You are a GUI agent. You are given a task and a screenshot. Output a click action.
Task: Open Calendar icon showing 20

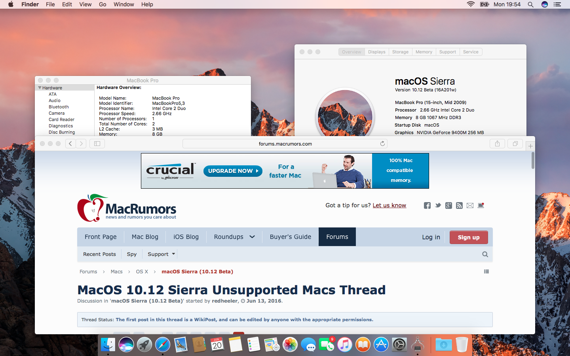coord(217,345)
